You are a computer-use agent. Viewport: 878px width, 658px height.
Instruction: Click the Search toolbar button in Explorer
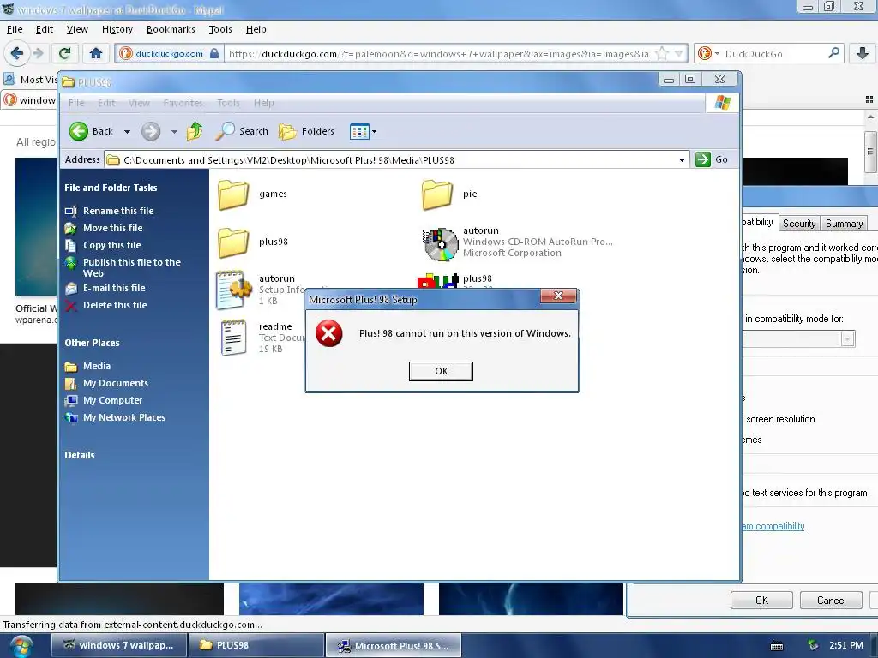click(x=242, y=131)
